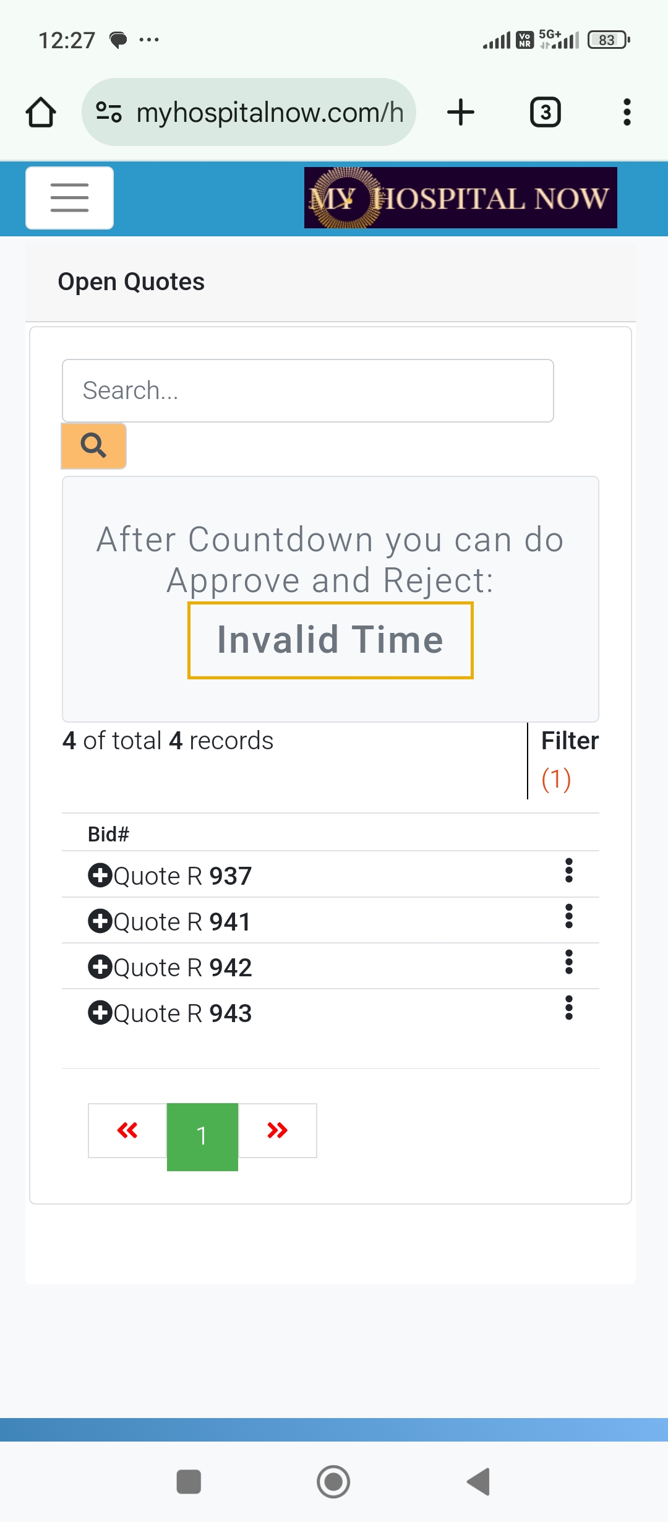Expand Quote R 937 row details
Viewport: 668px width, 1522px height.
coord(100,875)
